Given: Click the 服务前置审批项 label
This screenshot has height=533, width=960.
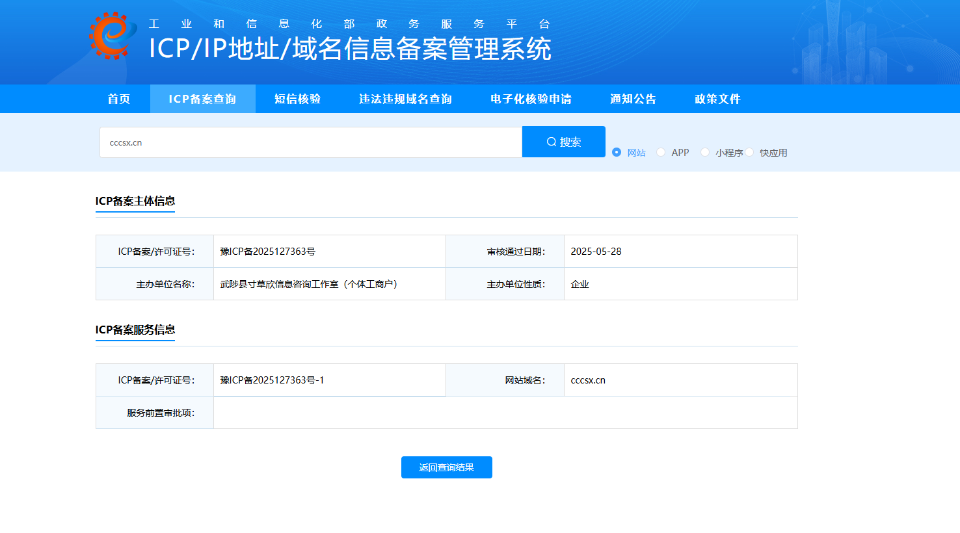Looking at the screenshot, I should click(x=161, y=413).
